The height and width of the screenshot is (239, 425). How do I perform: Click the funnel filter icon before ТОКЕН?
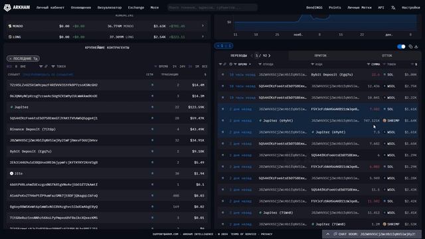tap(53, 66)
